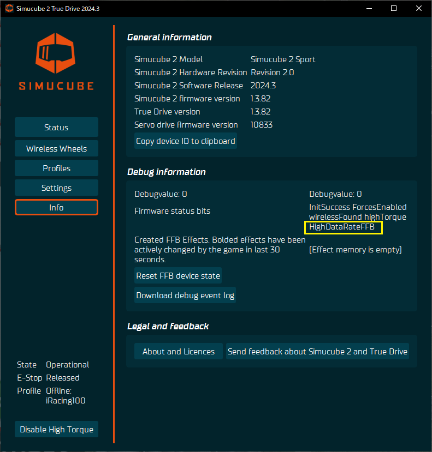Click the 'General information' heading

169,37
